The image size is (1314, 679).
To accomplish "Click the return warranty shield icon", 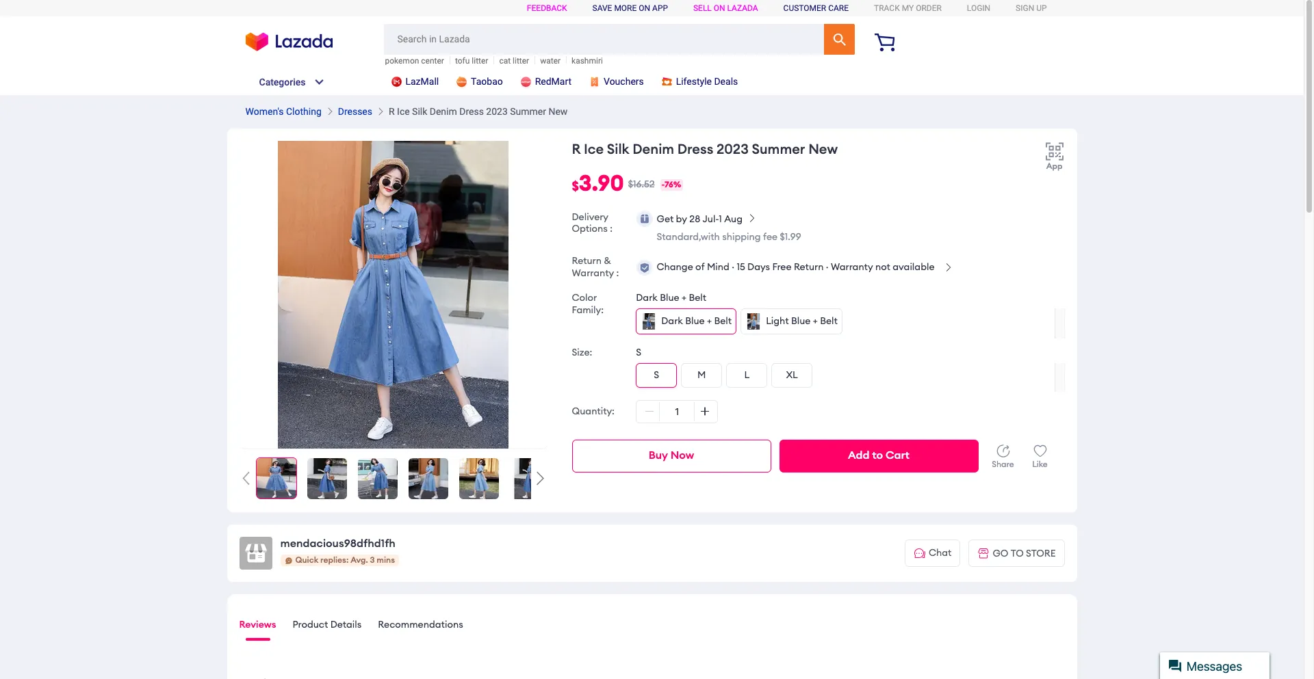I will [x=644, y=267].
